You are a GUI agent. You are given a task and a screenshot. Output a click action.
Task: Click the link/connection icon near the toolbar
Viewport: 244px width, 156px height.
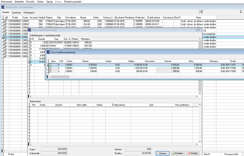tap(201, 12)
